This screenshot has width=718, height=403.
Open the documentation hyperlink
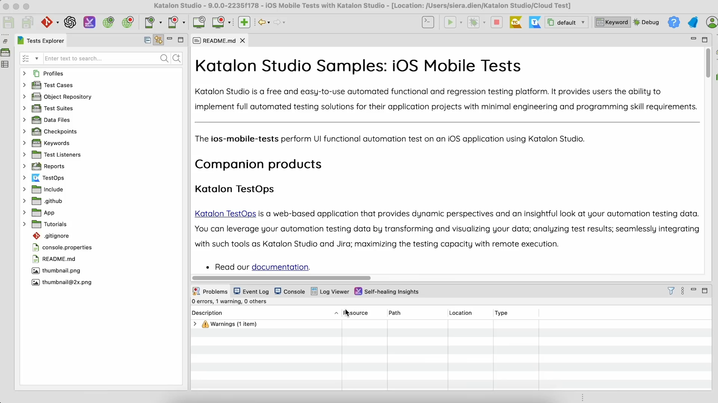pos(279,267)
